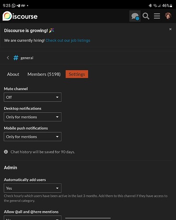Tap the WhatsApp status bar icon
Image resolution: width=176 pixels, height=220 pixels.
pos(14,6)
